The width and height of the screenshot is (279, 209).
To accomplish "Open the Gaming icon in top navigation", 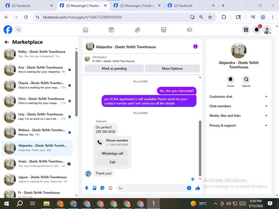I will (x=189, y=30).
